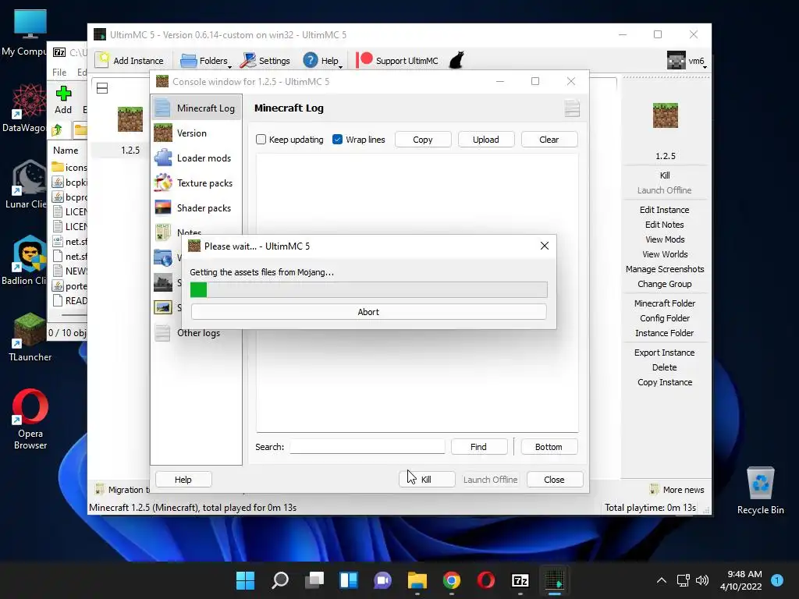
Task: Collapse the instance group toggle
Action: tap(102, 88)
